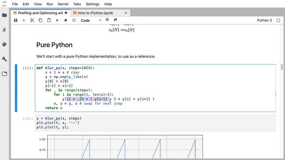Viewport: 285px width, 160px height.
Task: Click the kernel status circle indicator
Action: 278,20
